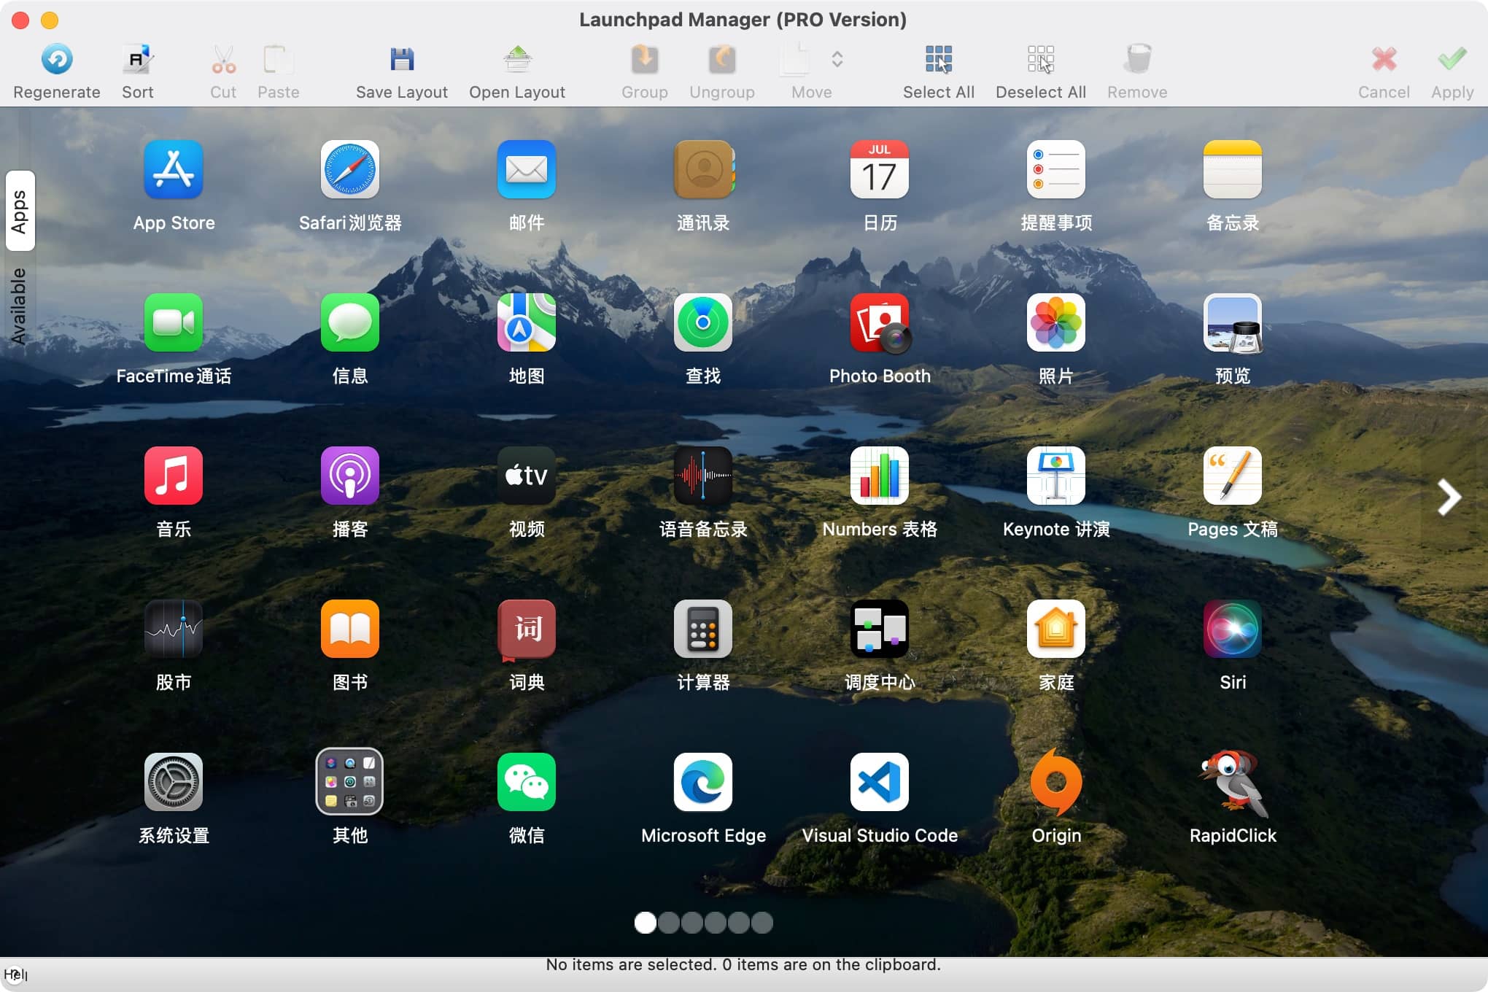1488x992 pixels.
Task: Select the 地图 Maps icon
Action: (x=527, y=322)
